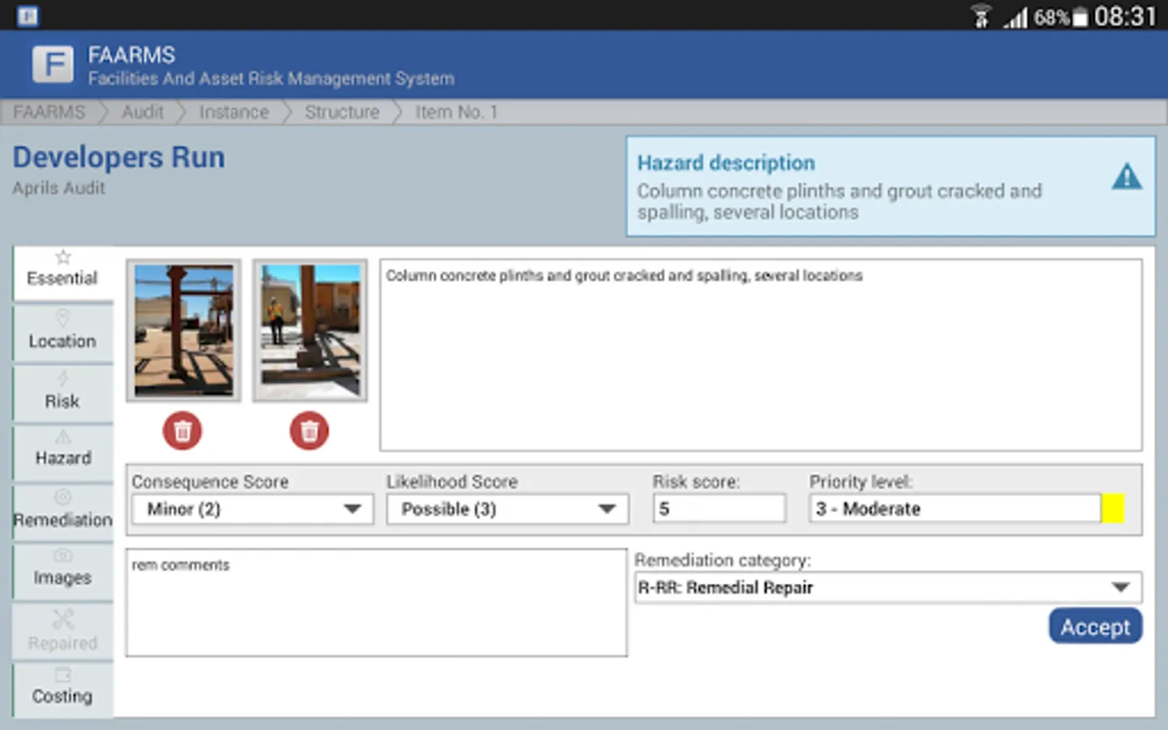Go to the Remediation tab

pyautogui.click(x=62, y=513)
